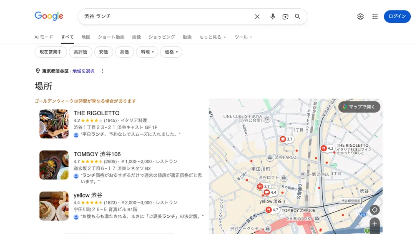The height and width of the screenshot is (234, 417).
Task: Open the yellow 渋谷 listing title
Action: point(88,195)
